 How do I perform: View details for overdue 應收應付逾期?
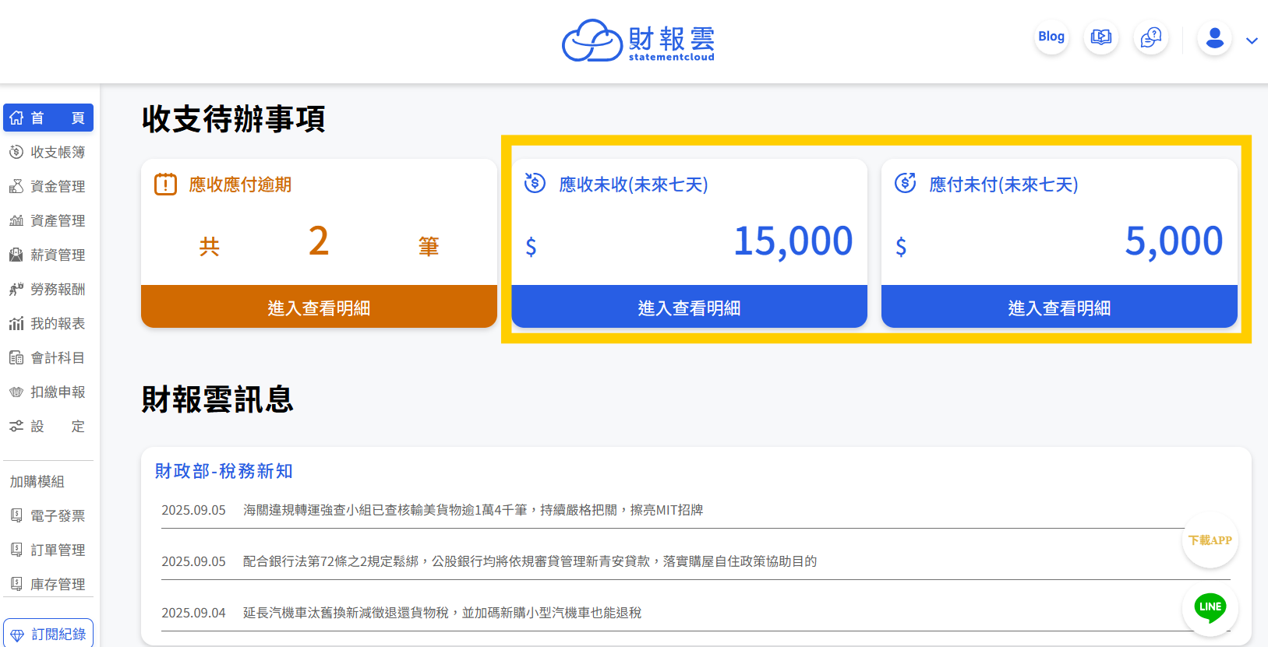click(x=319, y=308)
